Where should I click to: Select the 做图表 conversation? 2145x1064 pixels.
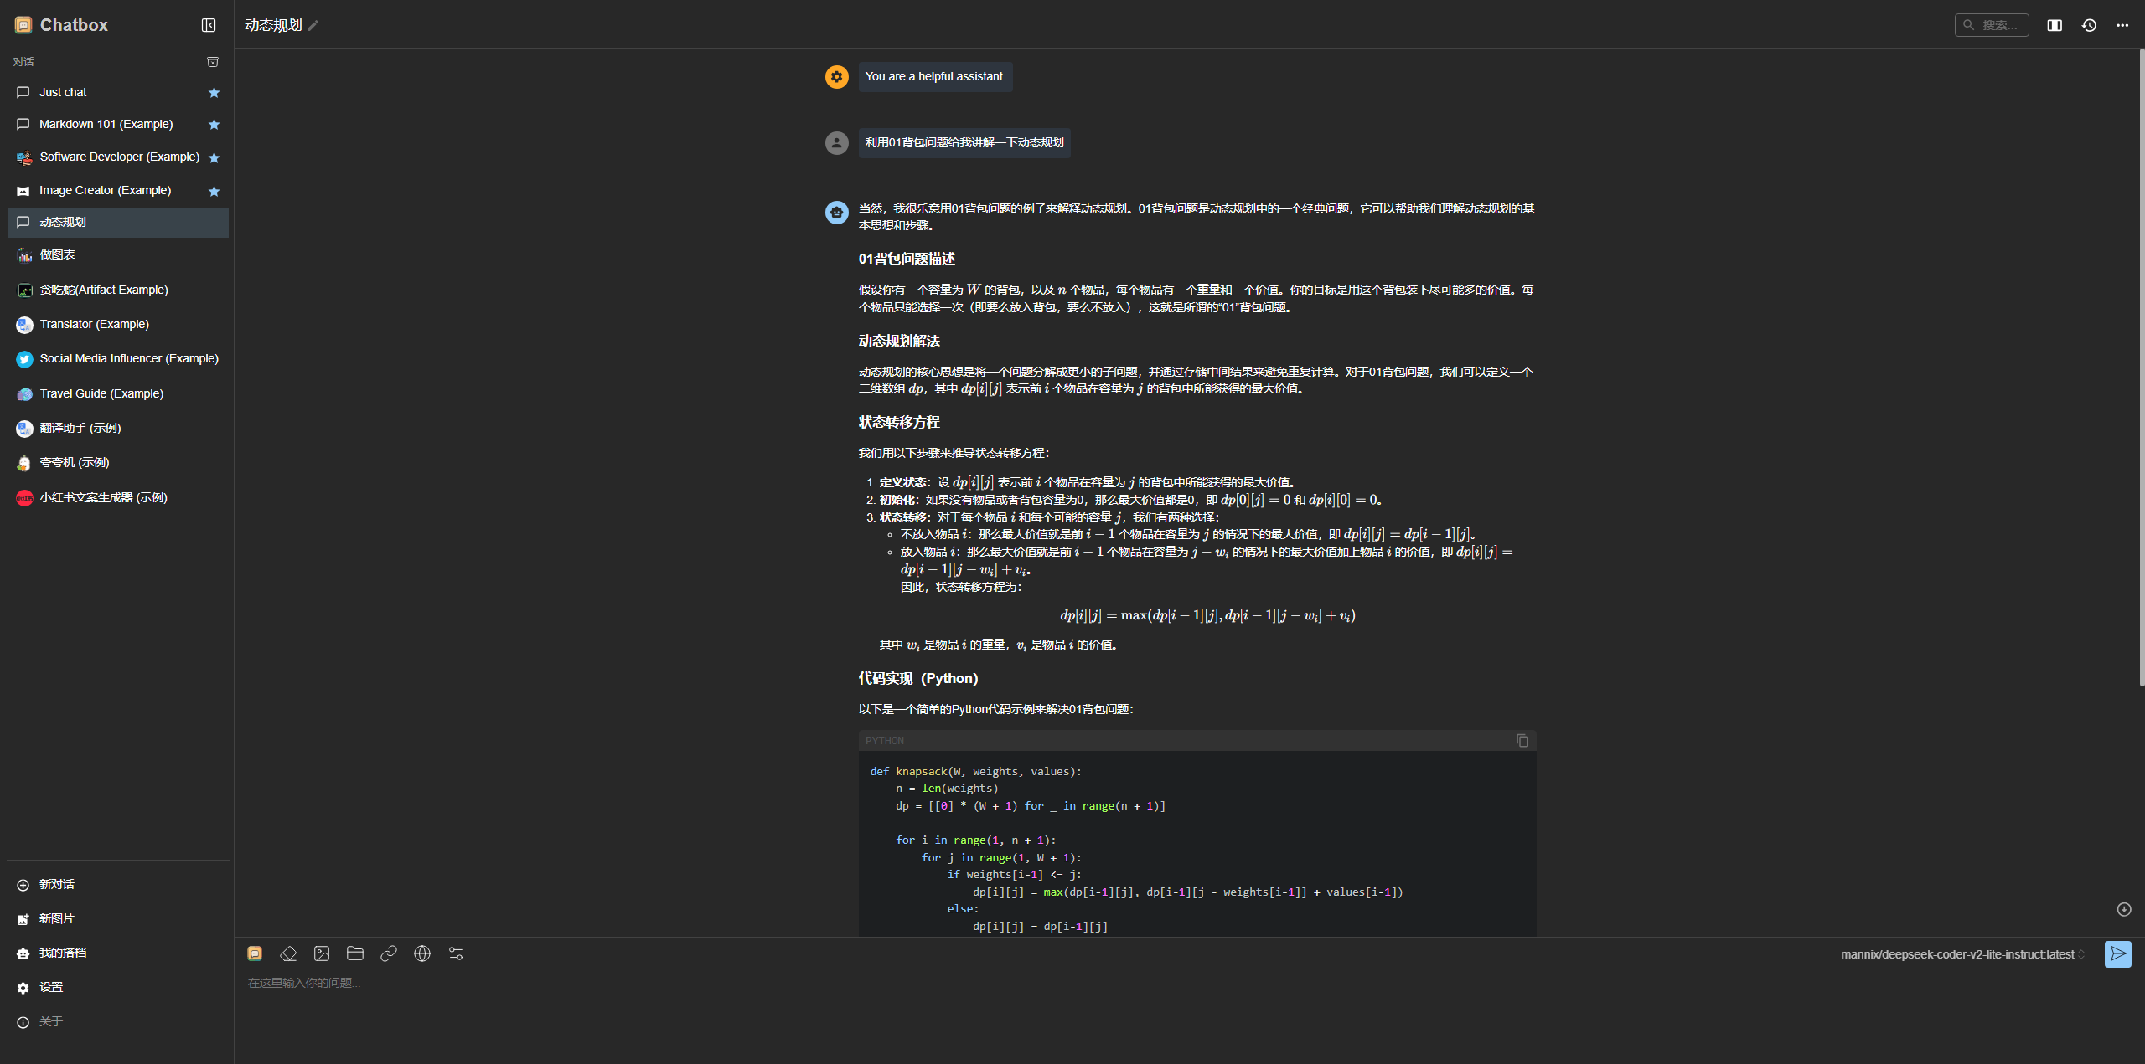57,254
